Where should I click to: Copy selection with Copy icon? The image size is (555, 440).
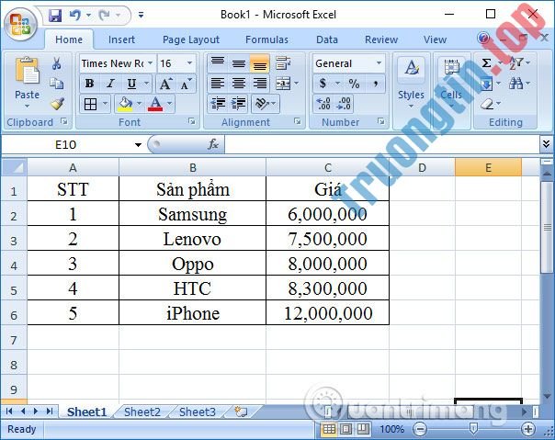click(56, 84)
